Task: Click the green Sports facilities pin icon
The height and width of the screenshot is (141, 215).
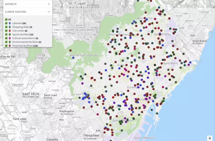Action: tap(10, 34)
